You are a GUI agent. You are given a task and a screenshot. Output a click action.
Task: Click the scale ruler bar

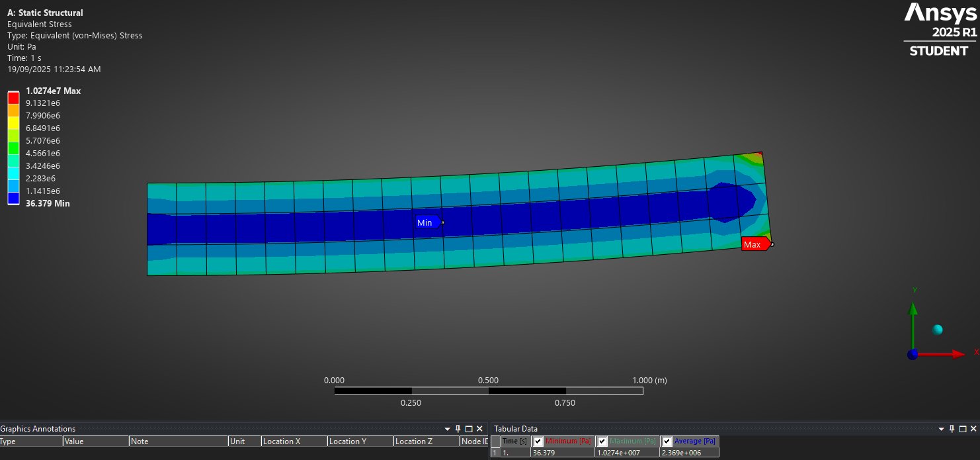click(489, 391)
